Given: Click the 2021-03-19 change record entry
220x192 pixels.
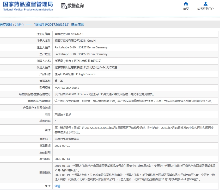Looking at the screenshot, I should click(x=135, y=177).
